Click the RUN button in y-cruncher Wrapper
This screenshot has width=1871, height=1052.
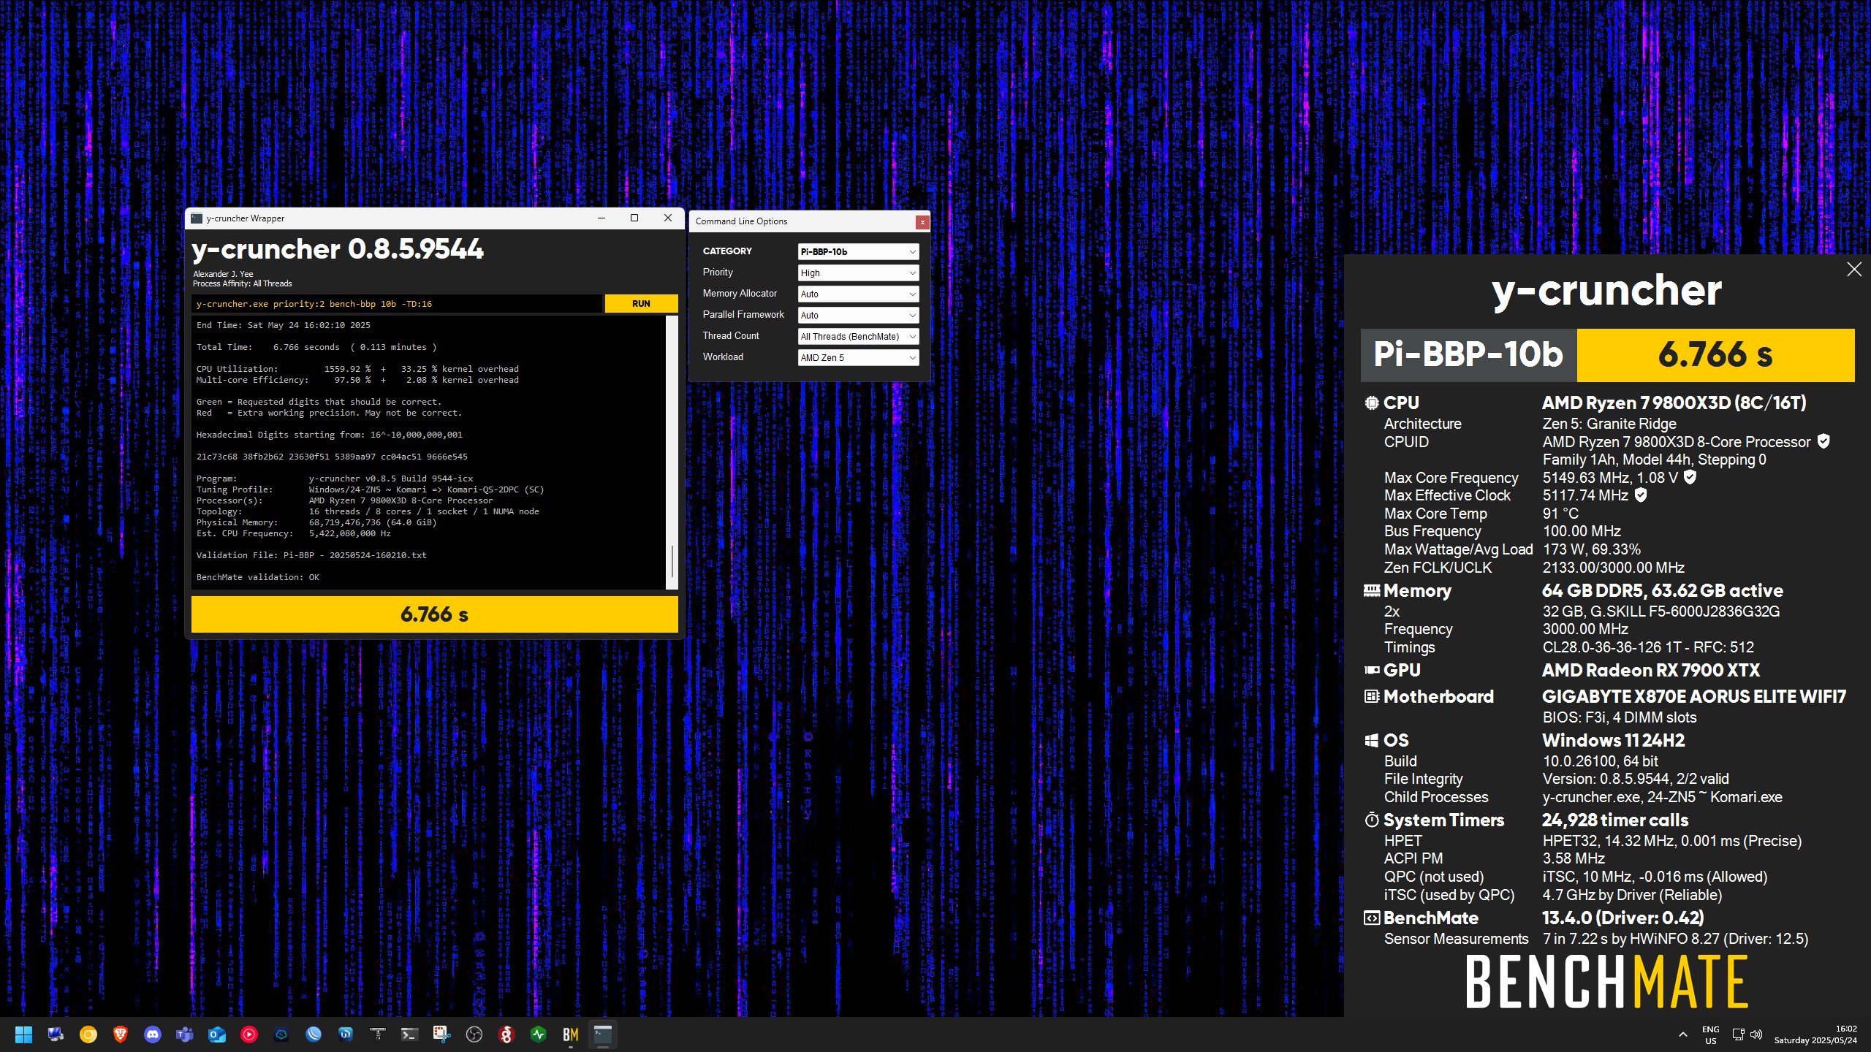tap(641, 304)
